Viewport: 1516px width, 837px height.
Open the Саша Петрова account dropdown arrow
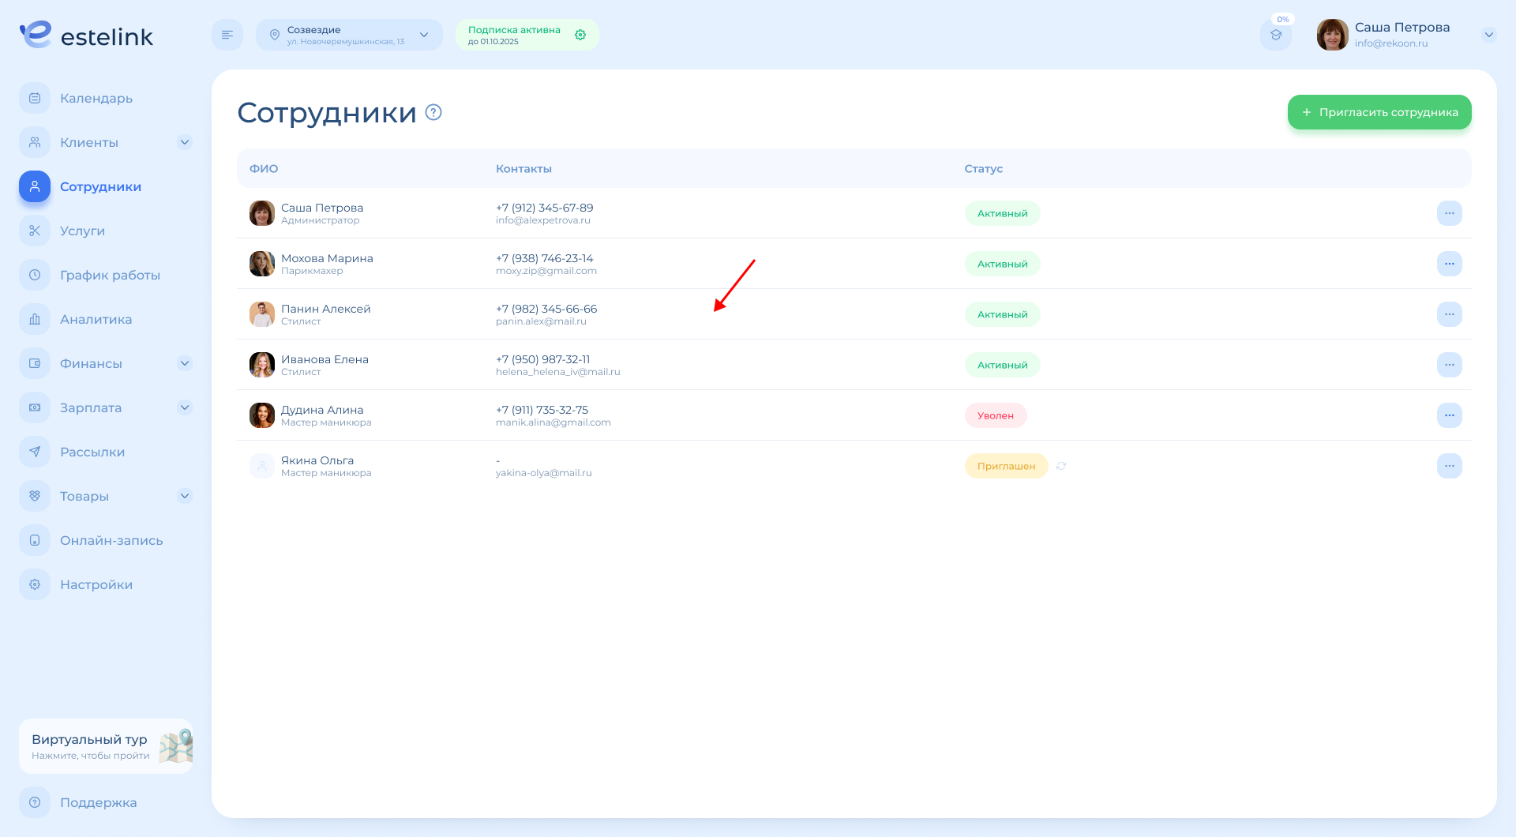(x=1489, y=35)
